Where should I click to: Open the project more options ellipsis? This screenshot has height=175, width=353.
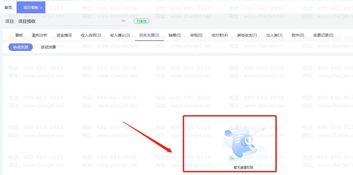click(124, 21)
